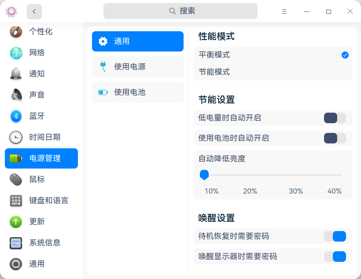This screenshot has width=361, height=279.
Task: Disable password on standby resume (待机恢复时需要密码)
Action: (335, 236)
